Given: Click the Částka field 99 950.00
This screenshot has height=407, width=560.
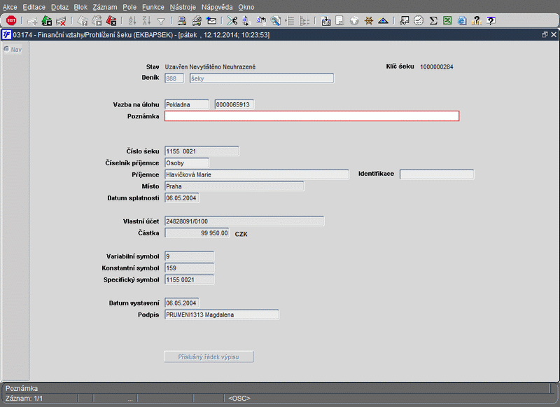Looking at the screenshot, I should coord(197,233).
